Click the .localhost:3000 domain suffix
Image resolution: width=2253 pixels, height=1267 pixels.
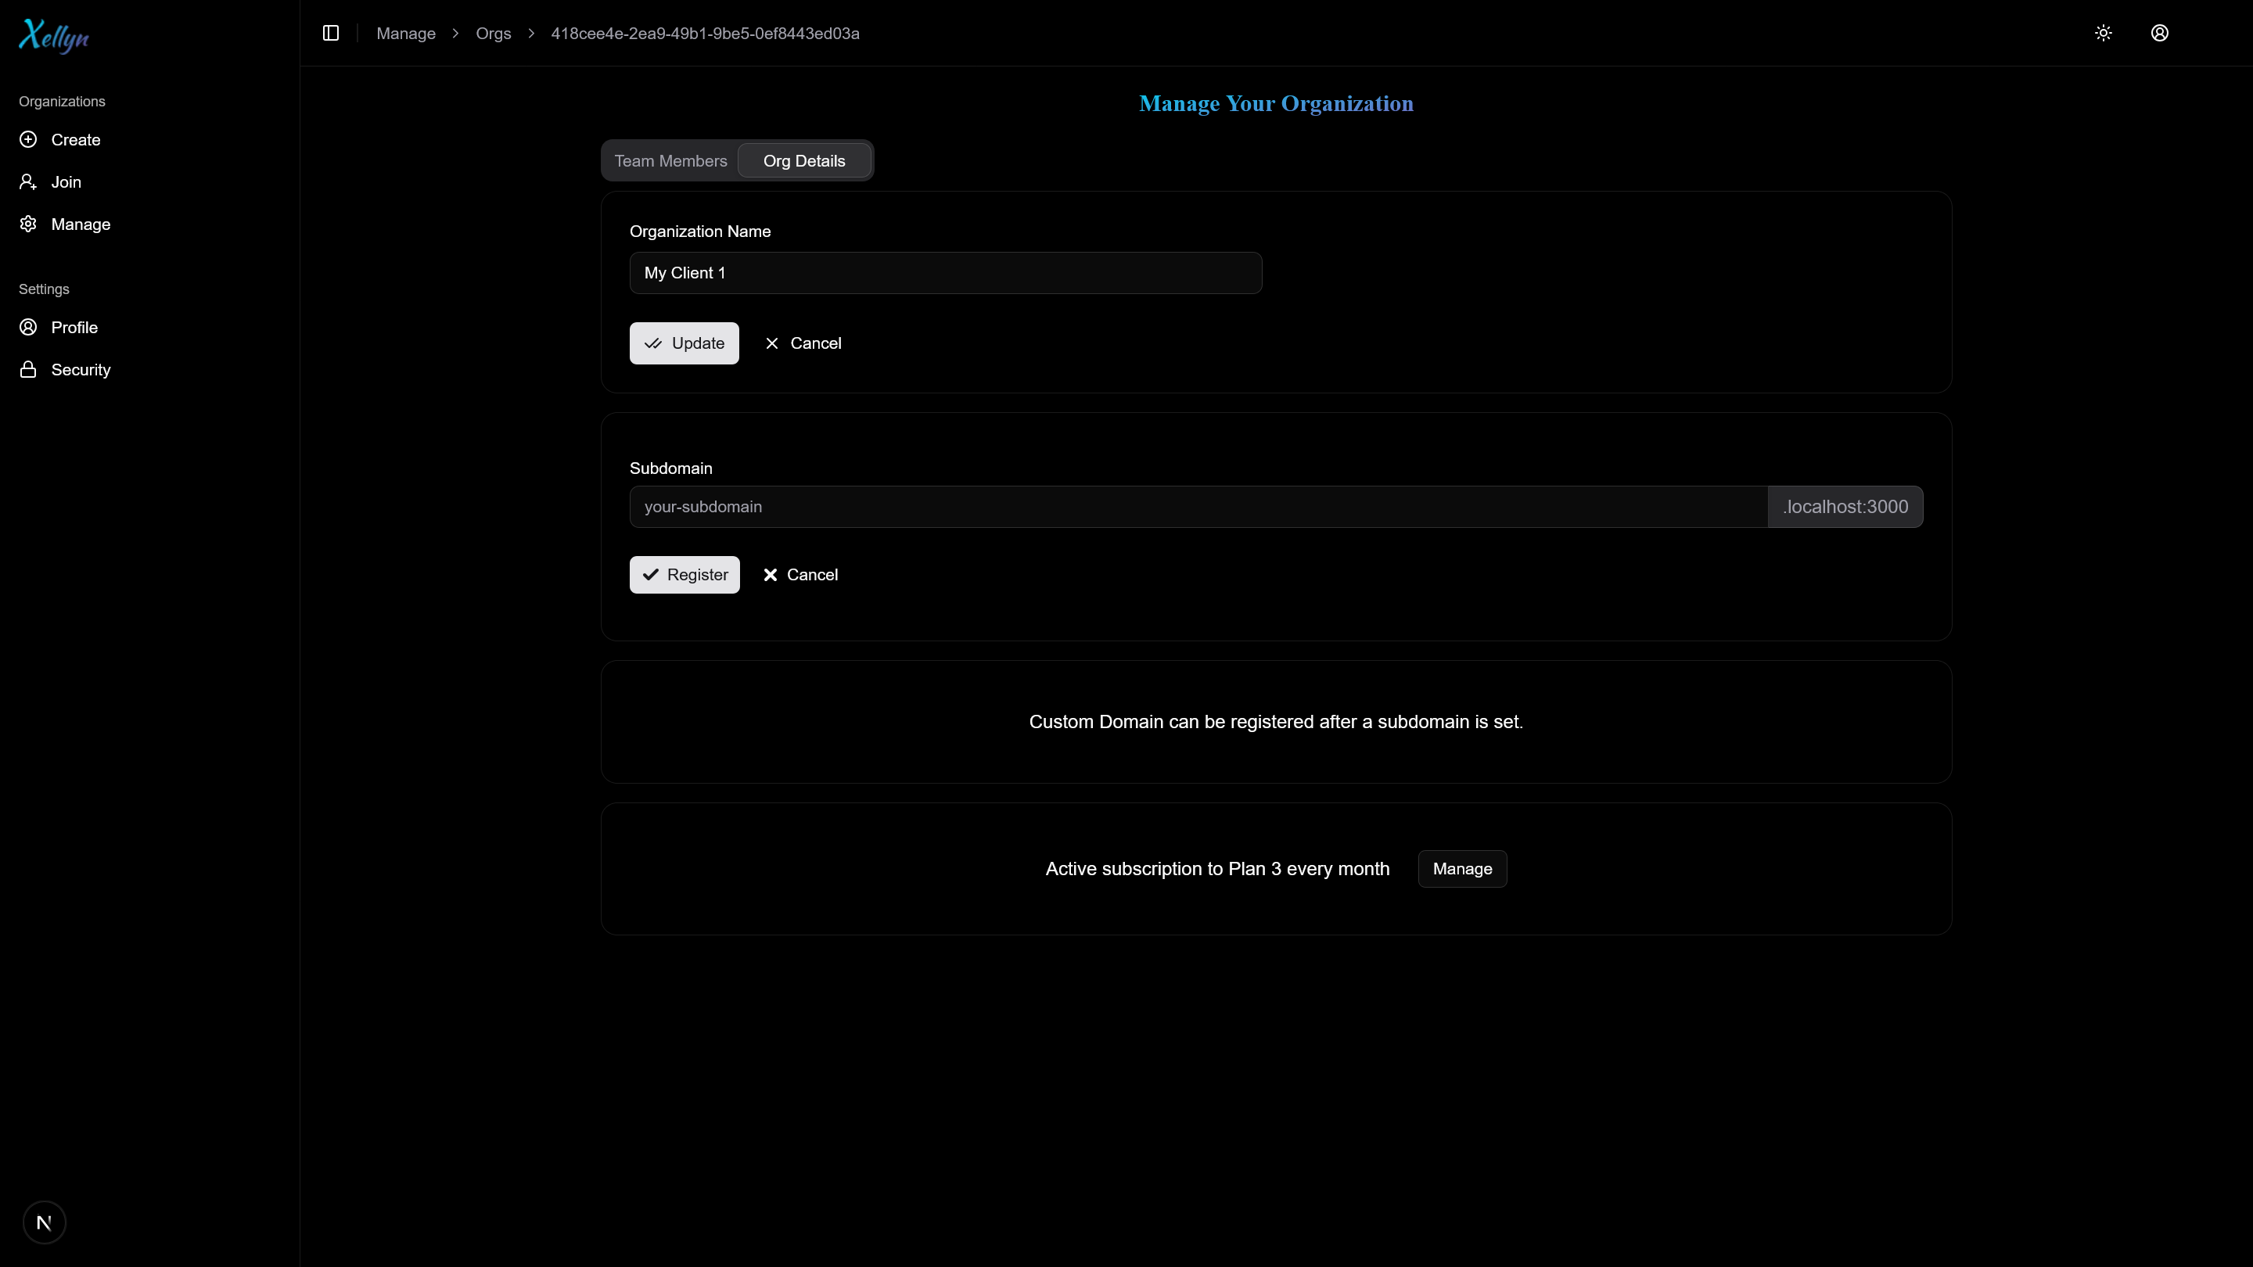click(x=1845, y=506)
